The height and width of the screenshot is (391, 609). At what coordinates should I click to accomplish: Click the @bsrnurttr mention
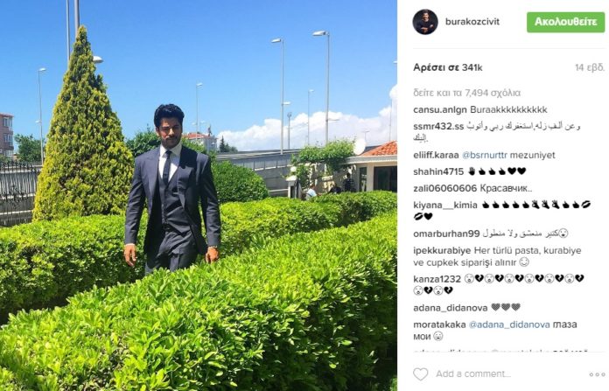tap(485, 155)
